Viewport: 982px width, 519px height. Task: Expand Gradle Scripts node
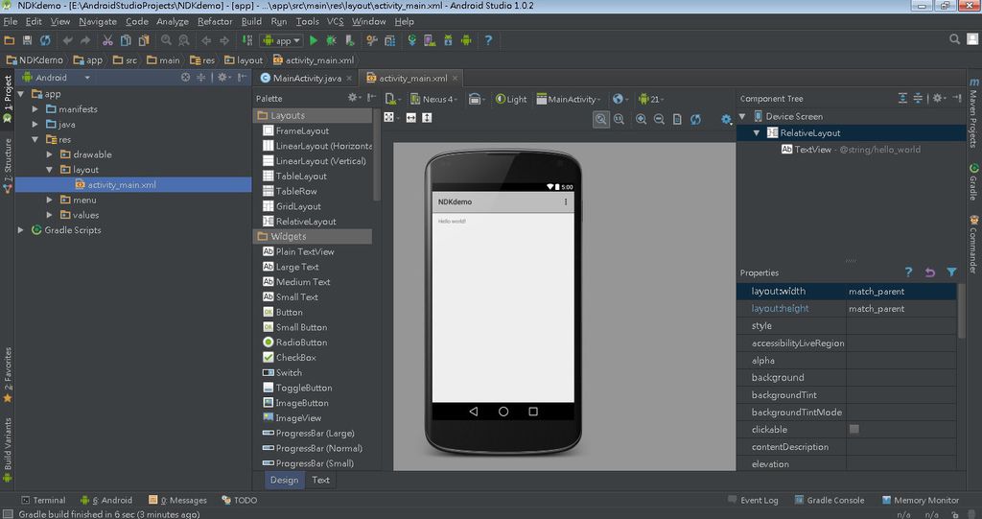point(21,230)
